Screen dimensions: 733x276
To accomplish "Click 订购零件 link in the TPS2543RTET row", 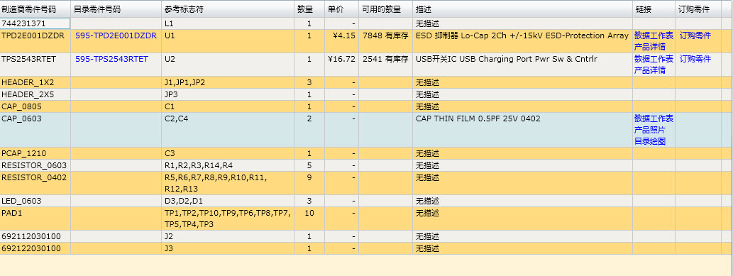I will 695,59.
